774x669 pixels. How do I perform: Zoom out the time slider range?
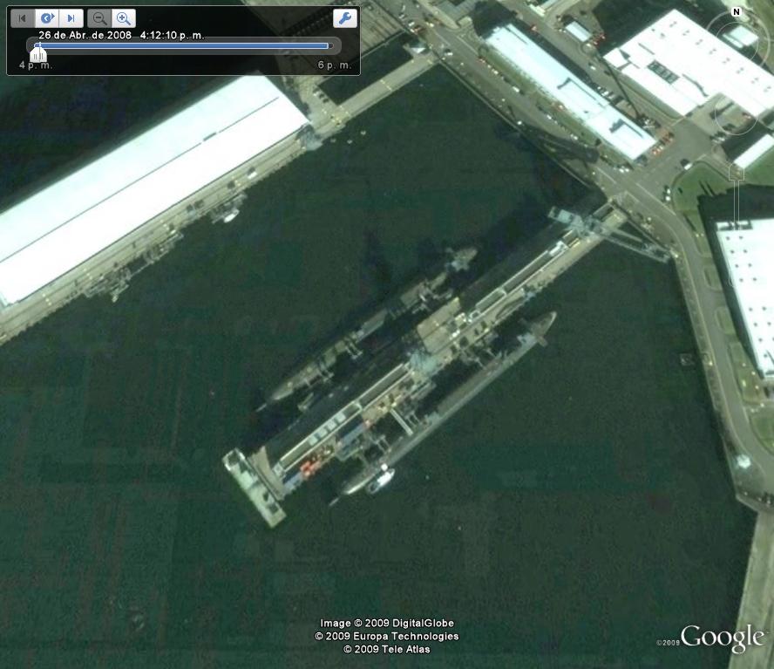pyautogui.click(x=100, y=18)
